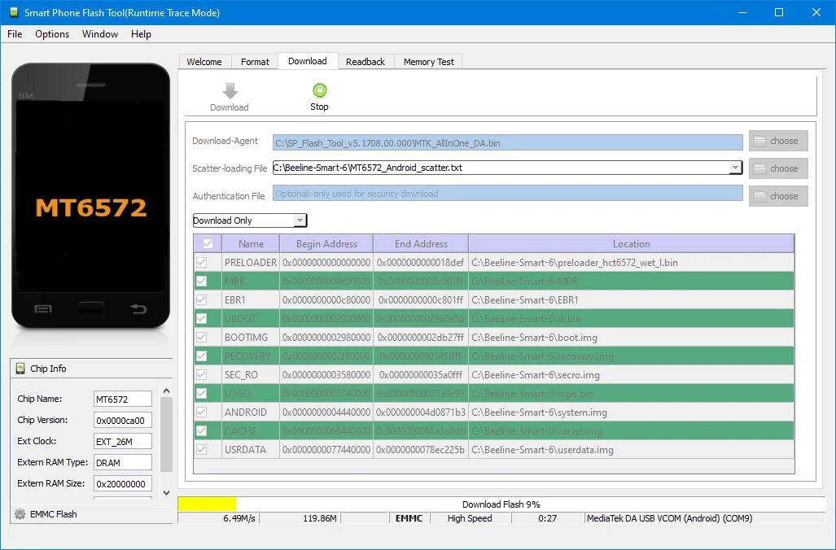Toggle the CACHE row checkbox
836x550 pixels.
tap(202, 430)
